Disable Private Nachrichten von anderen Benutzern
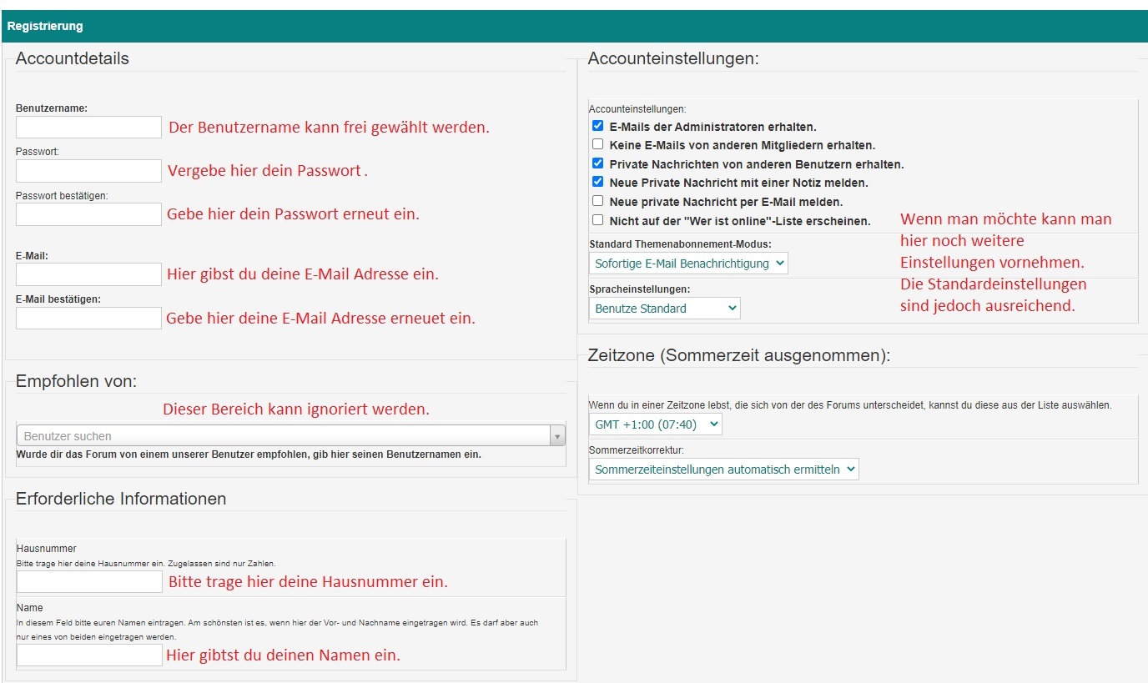This screenshot has width=1148, height=683. pos(597,164)
